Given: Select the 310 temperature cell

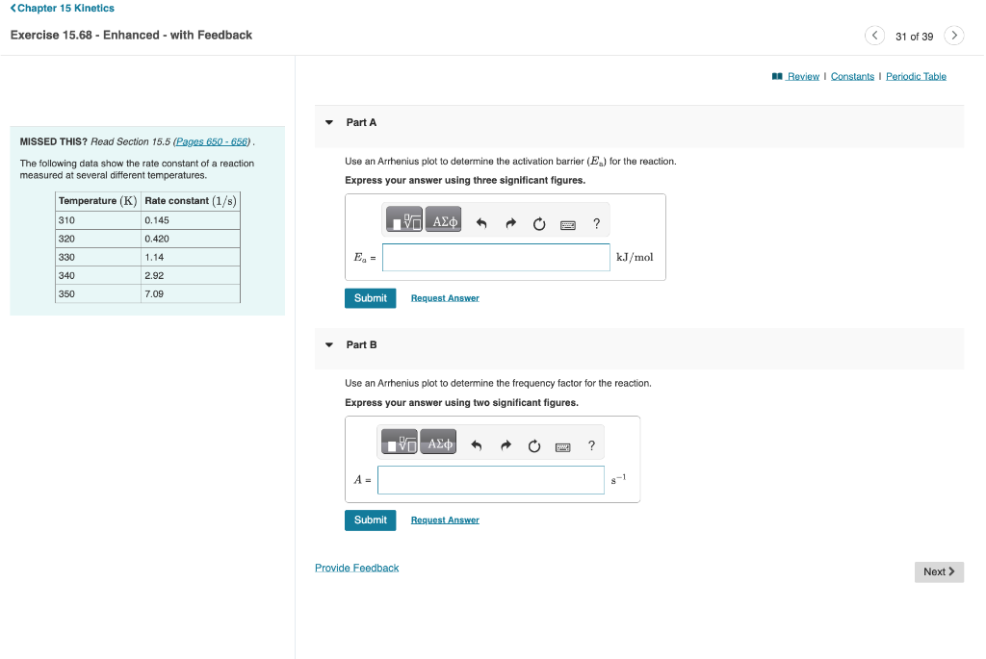Looking at the screenshot, I should (x=98, y=220).
